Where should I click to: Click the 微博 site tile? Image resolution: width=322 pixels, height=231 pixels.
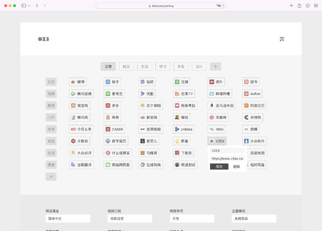[x=78, y=82]
